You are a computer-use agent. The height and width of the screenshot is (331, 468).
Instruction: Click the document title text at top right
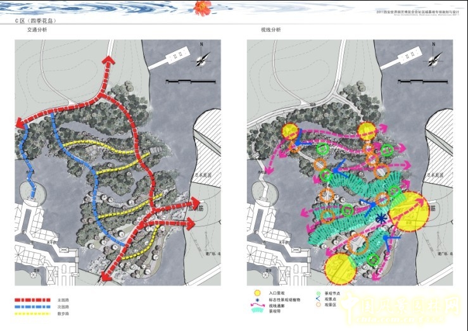pos(417,11)
